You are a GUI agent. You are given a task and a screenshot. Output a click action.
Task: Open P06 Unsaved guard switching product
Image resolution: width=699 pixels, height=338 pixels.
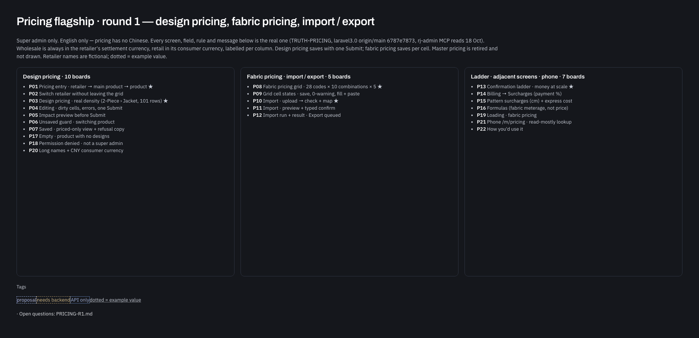point(72,122)
